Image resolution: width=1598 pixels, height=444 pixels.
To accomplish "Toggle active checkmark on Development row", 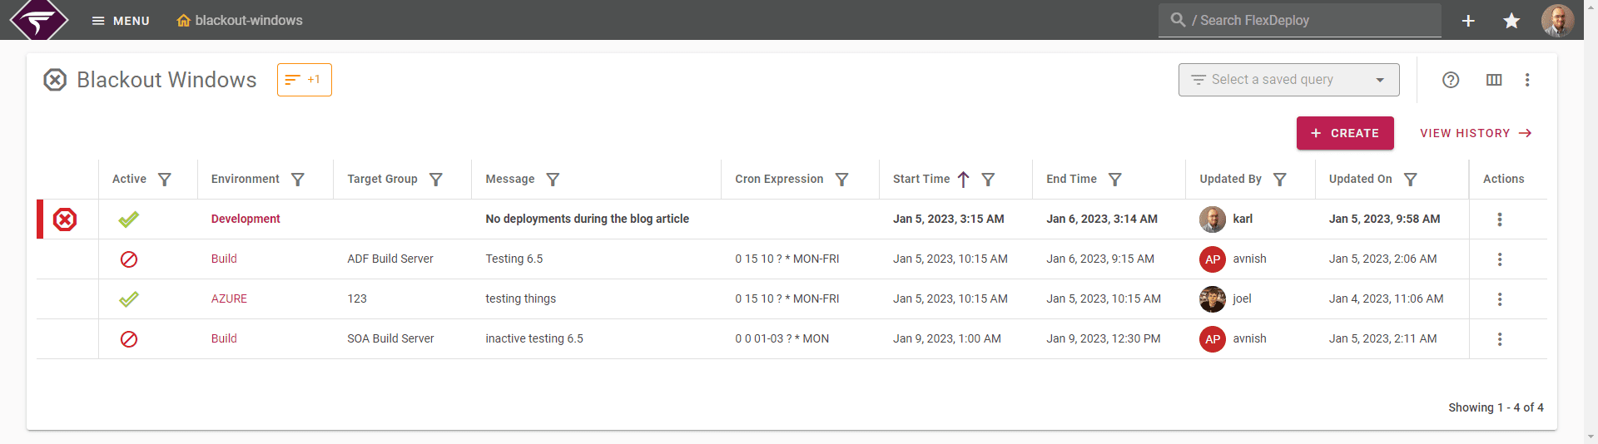I will click(129, 220).
